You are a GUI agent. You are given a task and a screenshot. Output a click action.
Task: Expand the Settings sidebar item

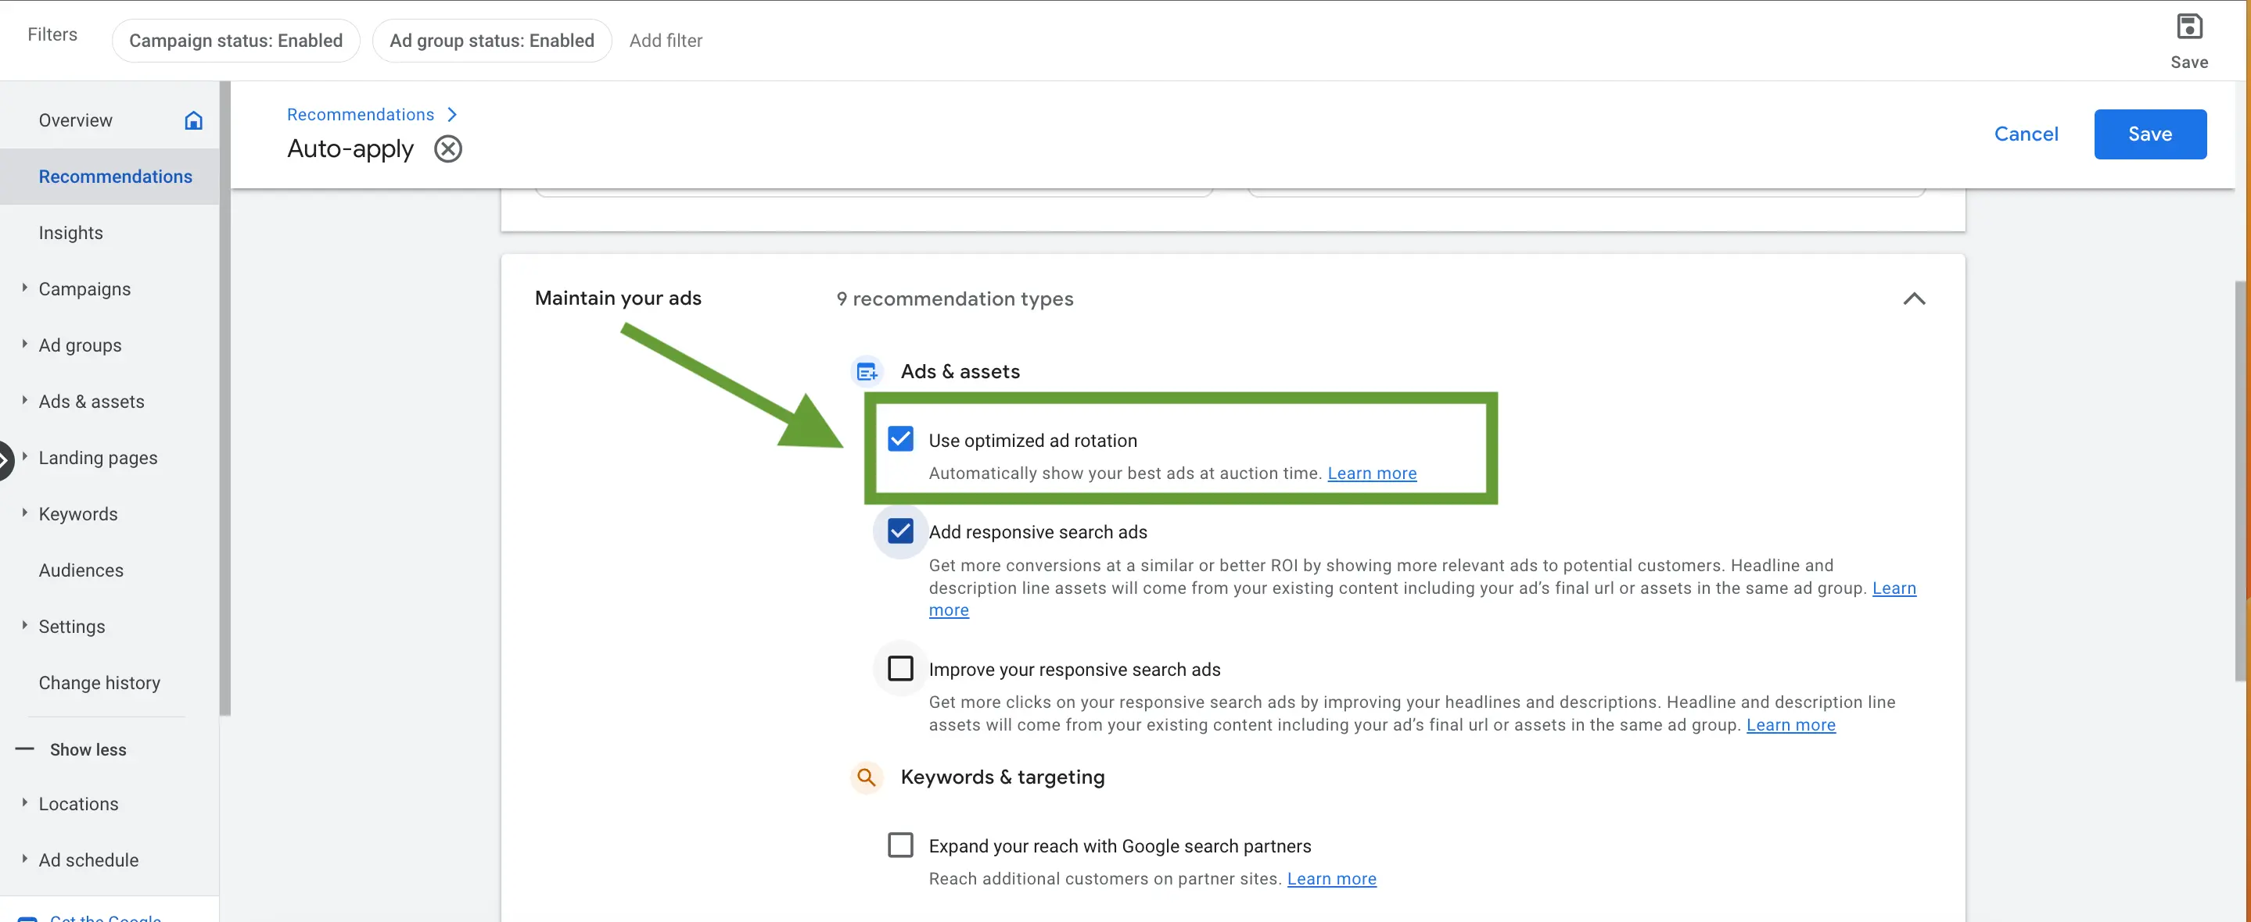(x=24, y=625)
